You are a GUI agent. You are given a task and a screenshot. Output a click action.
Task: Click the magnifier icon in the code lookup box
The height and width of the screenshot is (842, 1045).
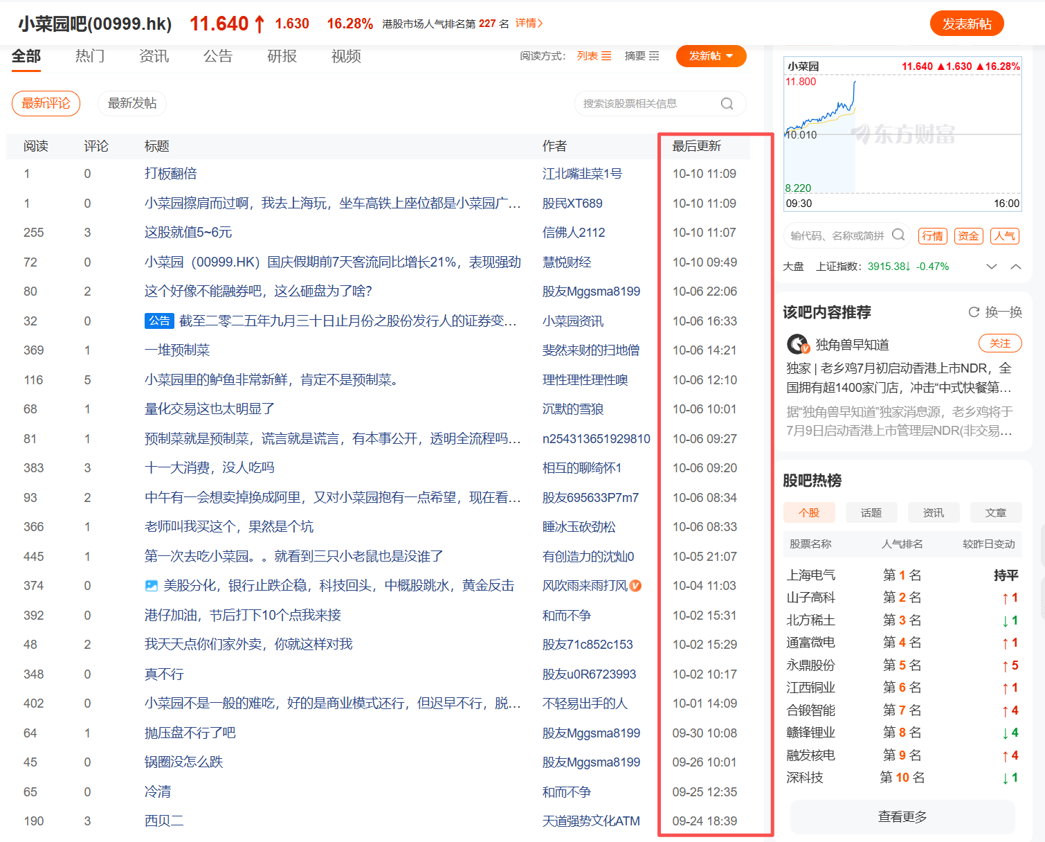pyautogui.click(x=898, y=235)
